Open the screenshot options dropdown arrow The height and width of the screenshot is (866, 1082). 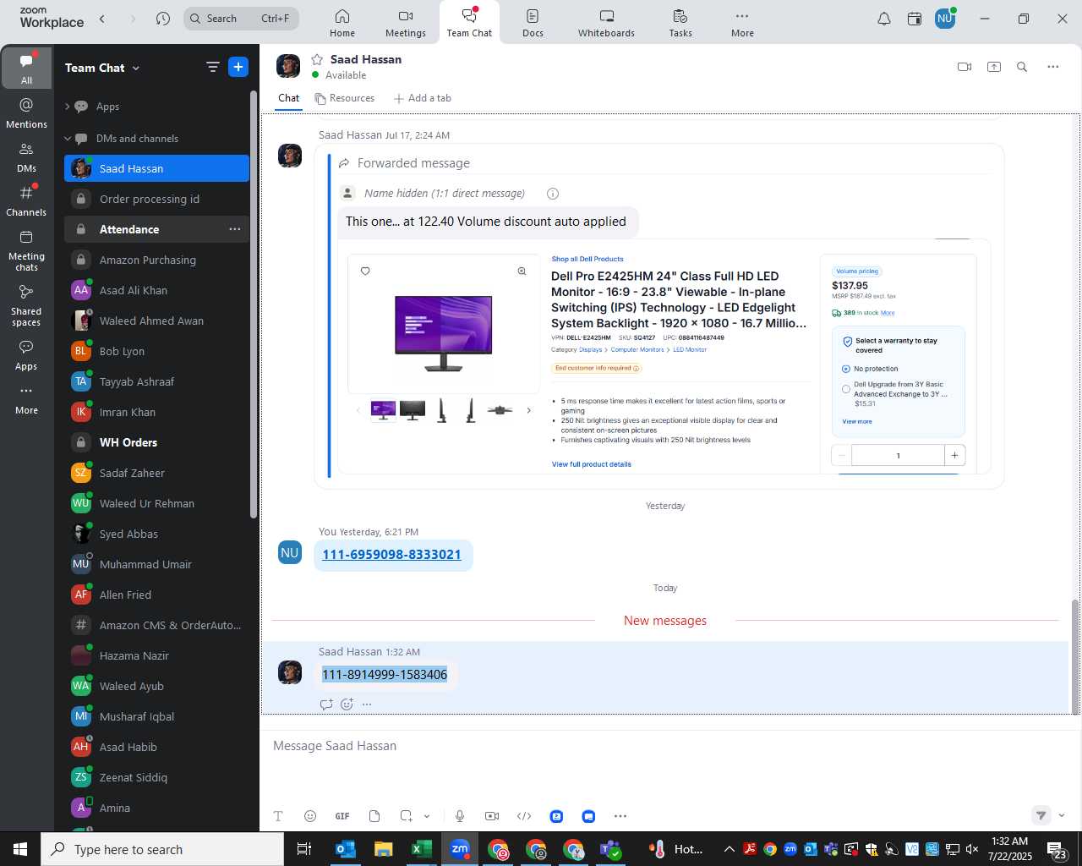click(427, 816)
